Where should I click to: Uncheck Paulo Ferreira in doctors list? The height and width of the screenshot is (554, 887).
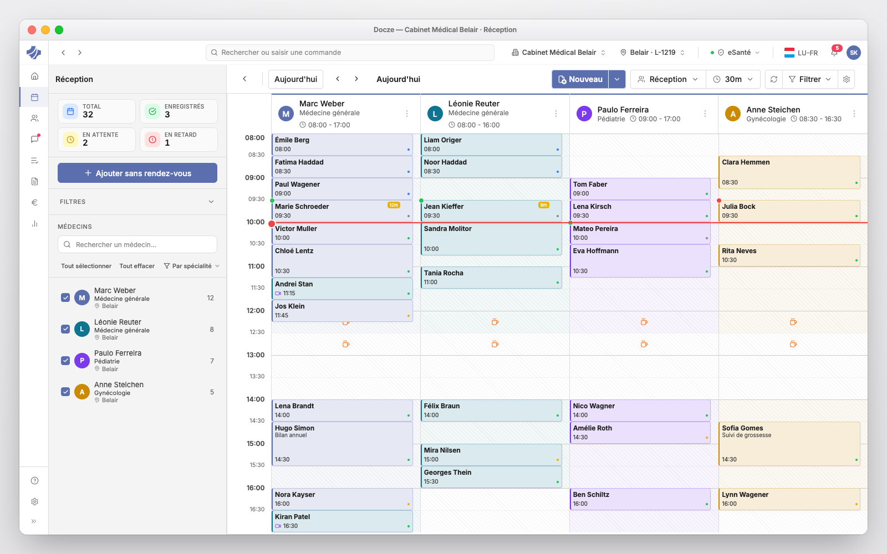point(65,361)
